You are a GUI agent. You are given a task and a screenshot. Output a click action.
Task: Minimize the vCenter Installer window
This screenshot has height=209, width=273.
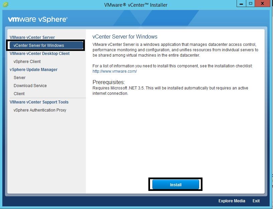click(242, 3)
